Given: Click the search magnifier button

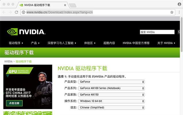Looking at the screenshot, I should 179,32.
